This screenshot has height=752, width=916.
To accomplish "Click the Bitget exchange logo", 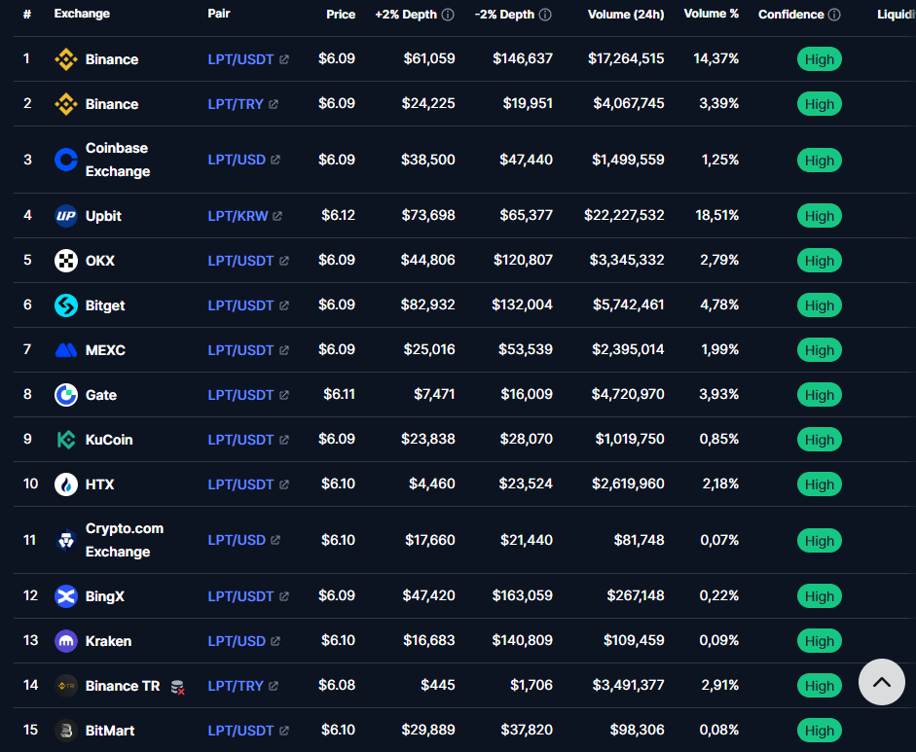I will point(64,304).
